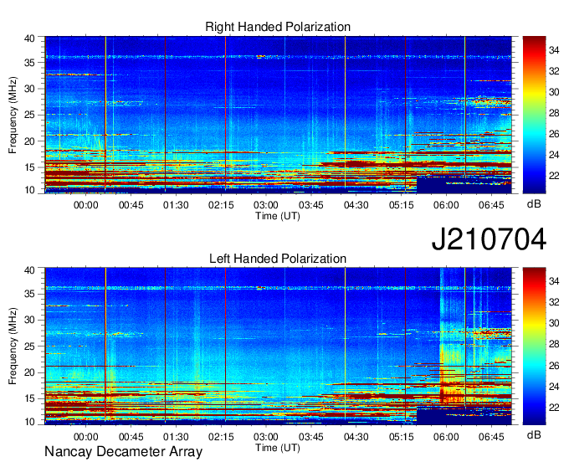The width and height of the screenshot is (569, 462).
Task: Click the 30 dB tick on Left Handed color bar
Action: tap(554, 323)
